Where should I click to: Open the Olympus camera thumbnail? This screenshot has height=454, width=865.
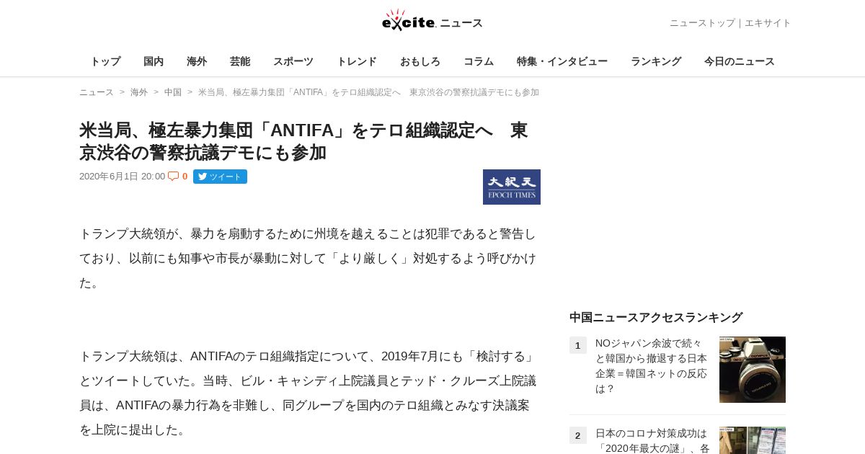(x=753, y=370)
